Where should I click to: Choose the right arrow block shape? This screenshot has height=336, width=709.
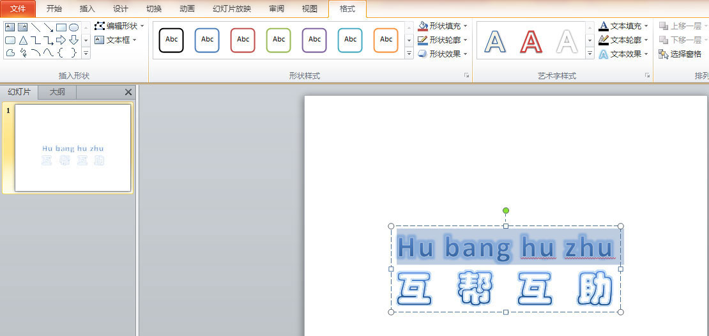click(61, 40)
